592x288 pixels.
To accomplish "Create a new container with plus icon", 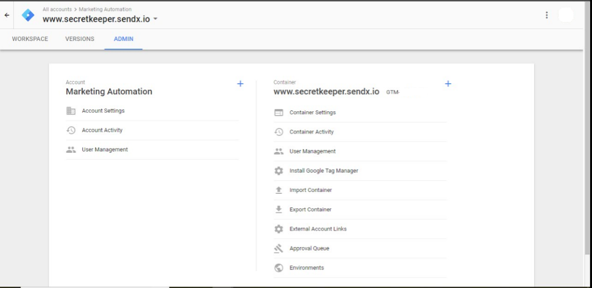I will pos(448,84).
